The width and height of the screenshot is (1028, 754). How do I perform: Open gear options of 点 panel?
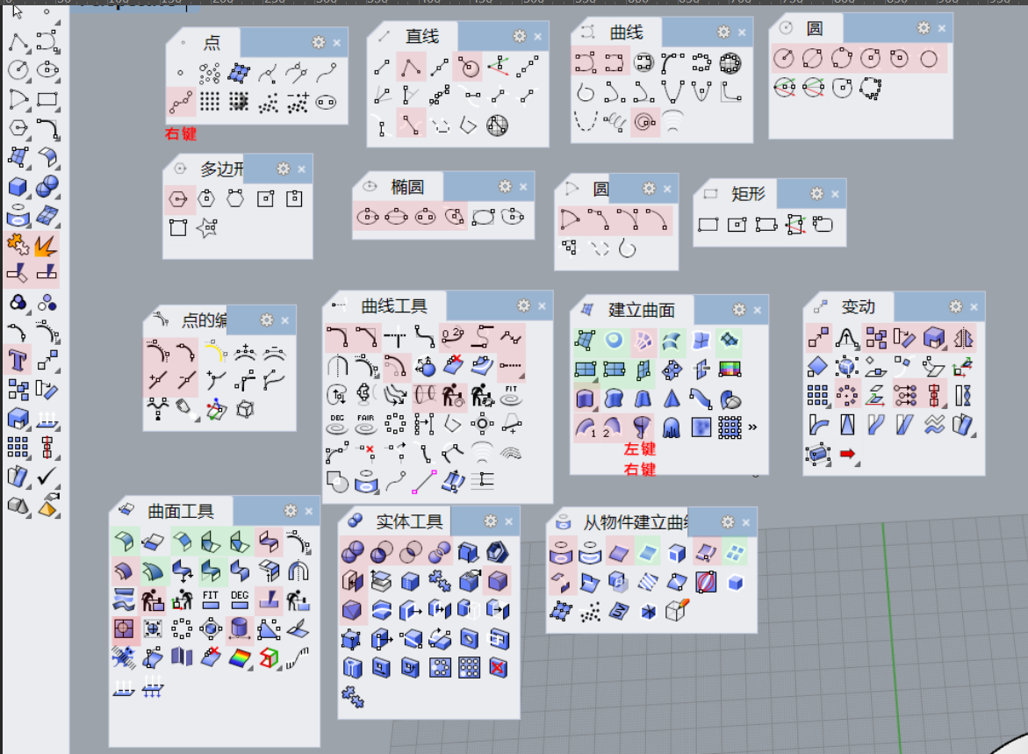319,43
